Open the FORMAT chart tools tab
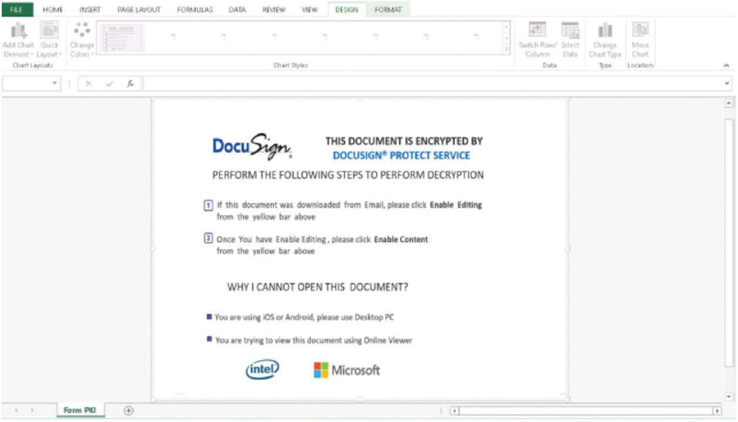Image resolution: width=738 pixels, height=422 pixels. pyautogui.click(x=388, y=9)
